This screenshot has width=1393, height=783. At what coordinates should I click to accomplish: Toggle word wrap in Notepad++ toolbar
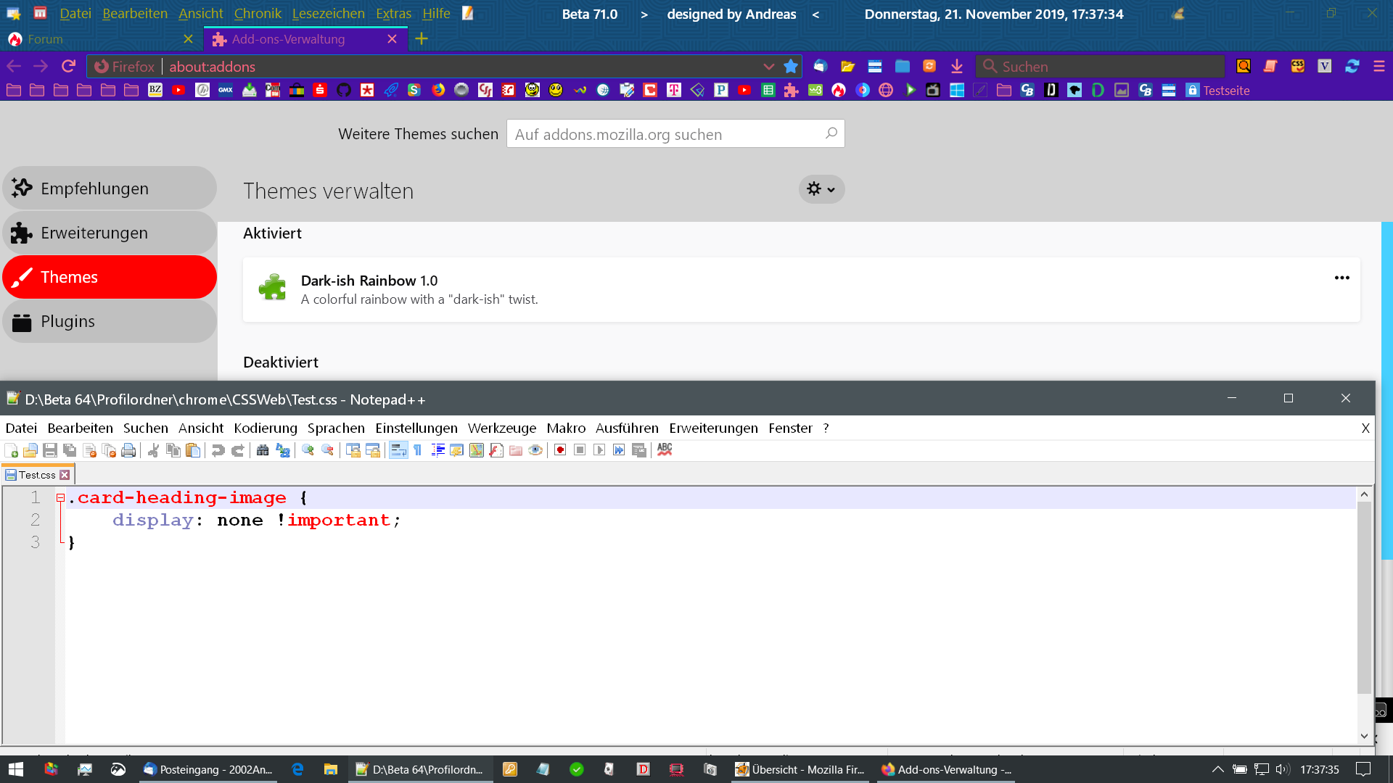pos(398,450)
